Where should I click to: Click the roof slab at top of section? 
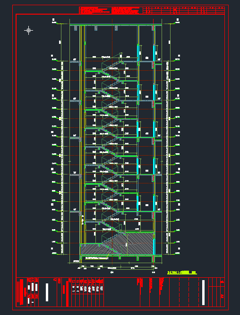pyautogui.click(x=116, y=25)
